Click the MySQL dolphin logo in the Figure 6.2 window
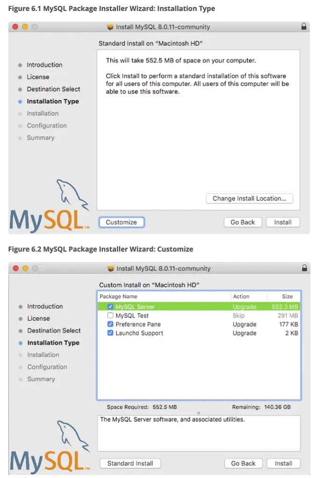Screen dimensions: 335x478 coord(50,447)
